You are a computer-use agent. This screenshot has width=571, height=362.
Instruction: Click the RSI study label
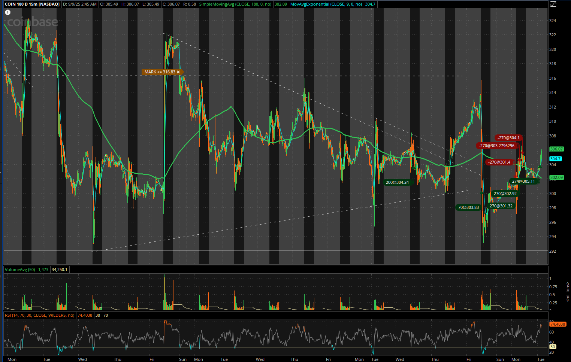point(39,315)
